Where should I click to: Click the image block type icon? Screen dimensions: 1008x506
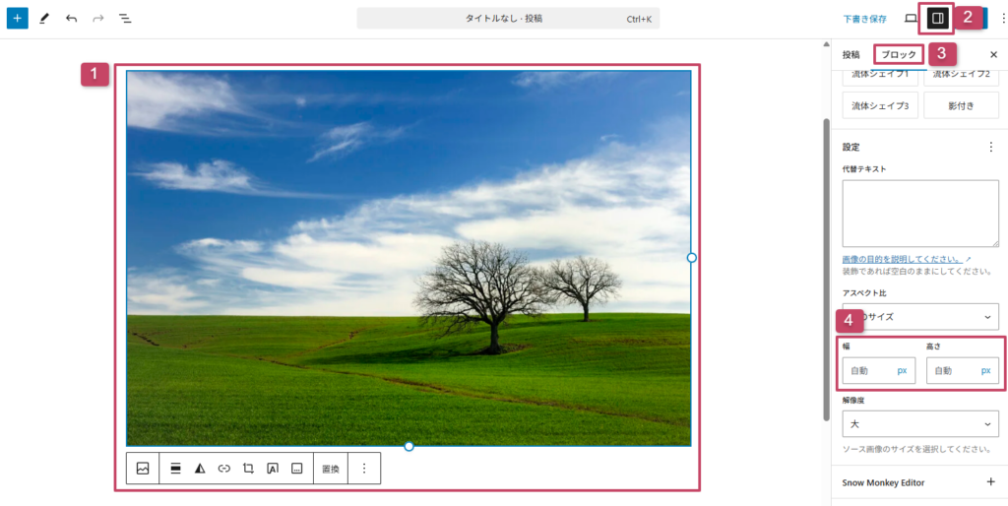click(x=143, y=469)
